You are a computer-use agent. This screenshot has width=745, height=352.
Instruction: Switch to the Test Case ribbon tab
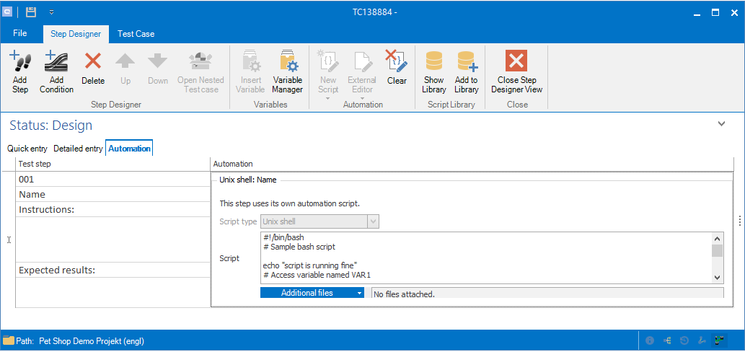point(136,33)
